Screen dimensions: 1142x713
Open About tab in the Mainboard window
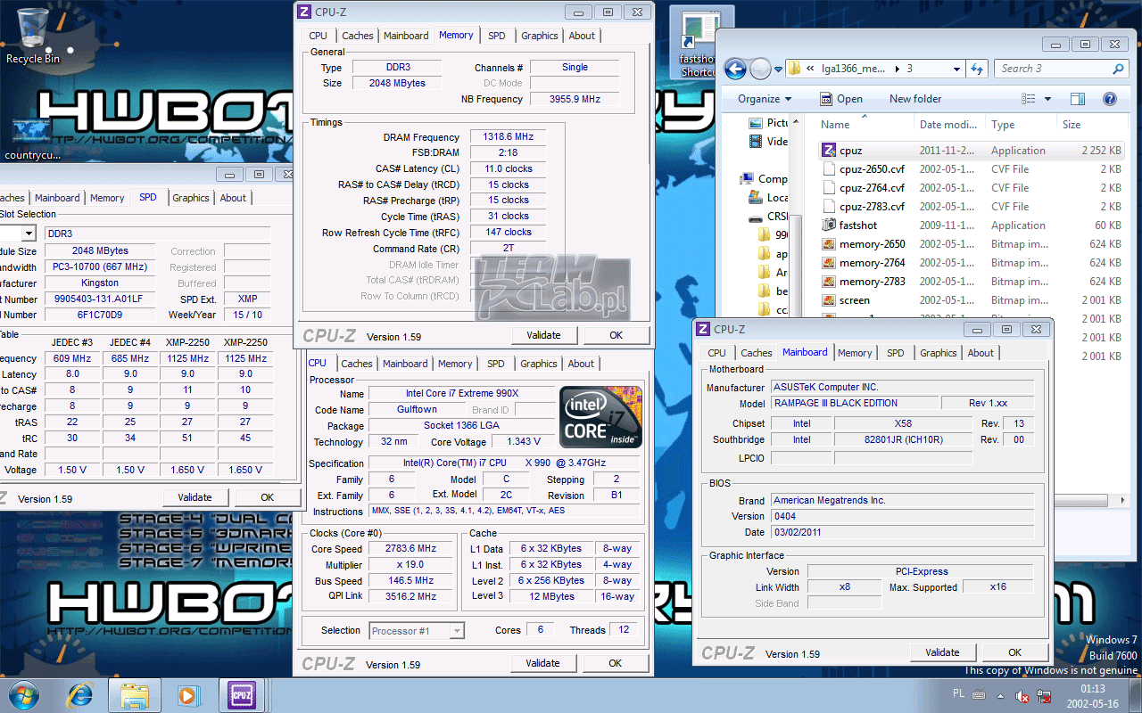981,353
